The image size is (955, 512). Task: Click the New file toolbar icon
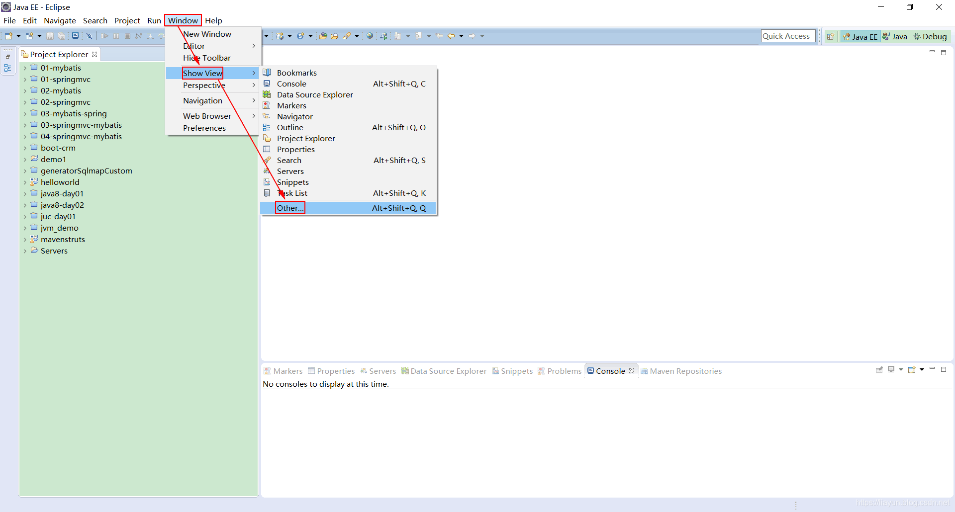(8, 36)
